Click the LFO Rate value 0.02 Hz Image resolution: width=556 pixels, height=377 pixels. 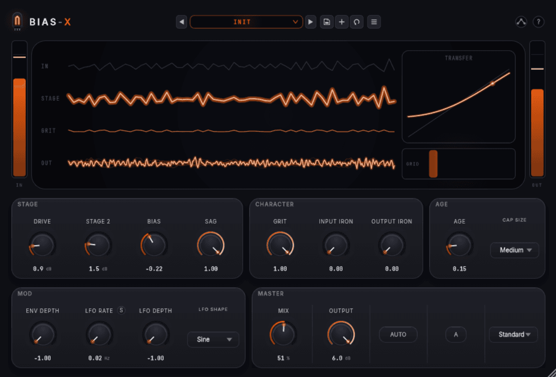click(99, 358)
